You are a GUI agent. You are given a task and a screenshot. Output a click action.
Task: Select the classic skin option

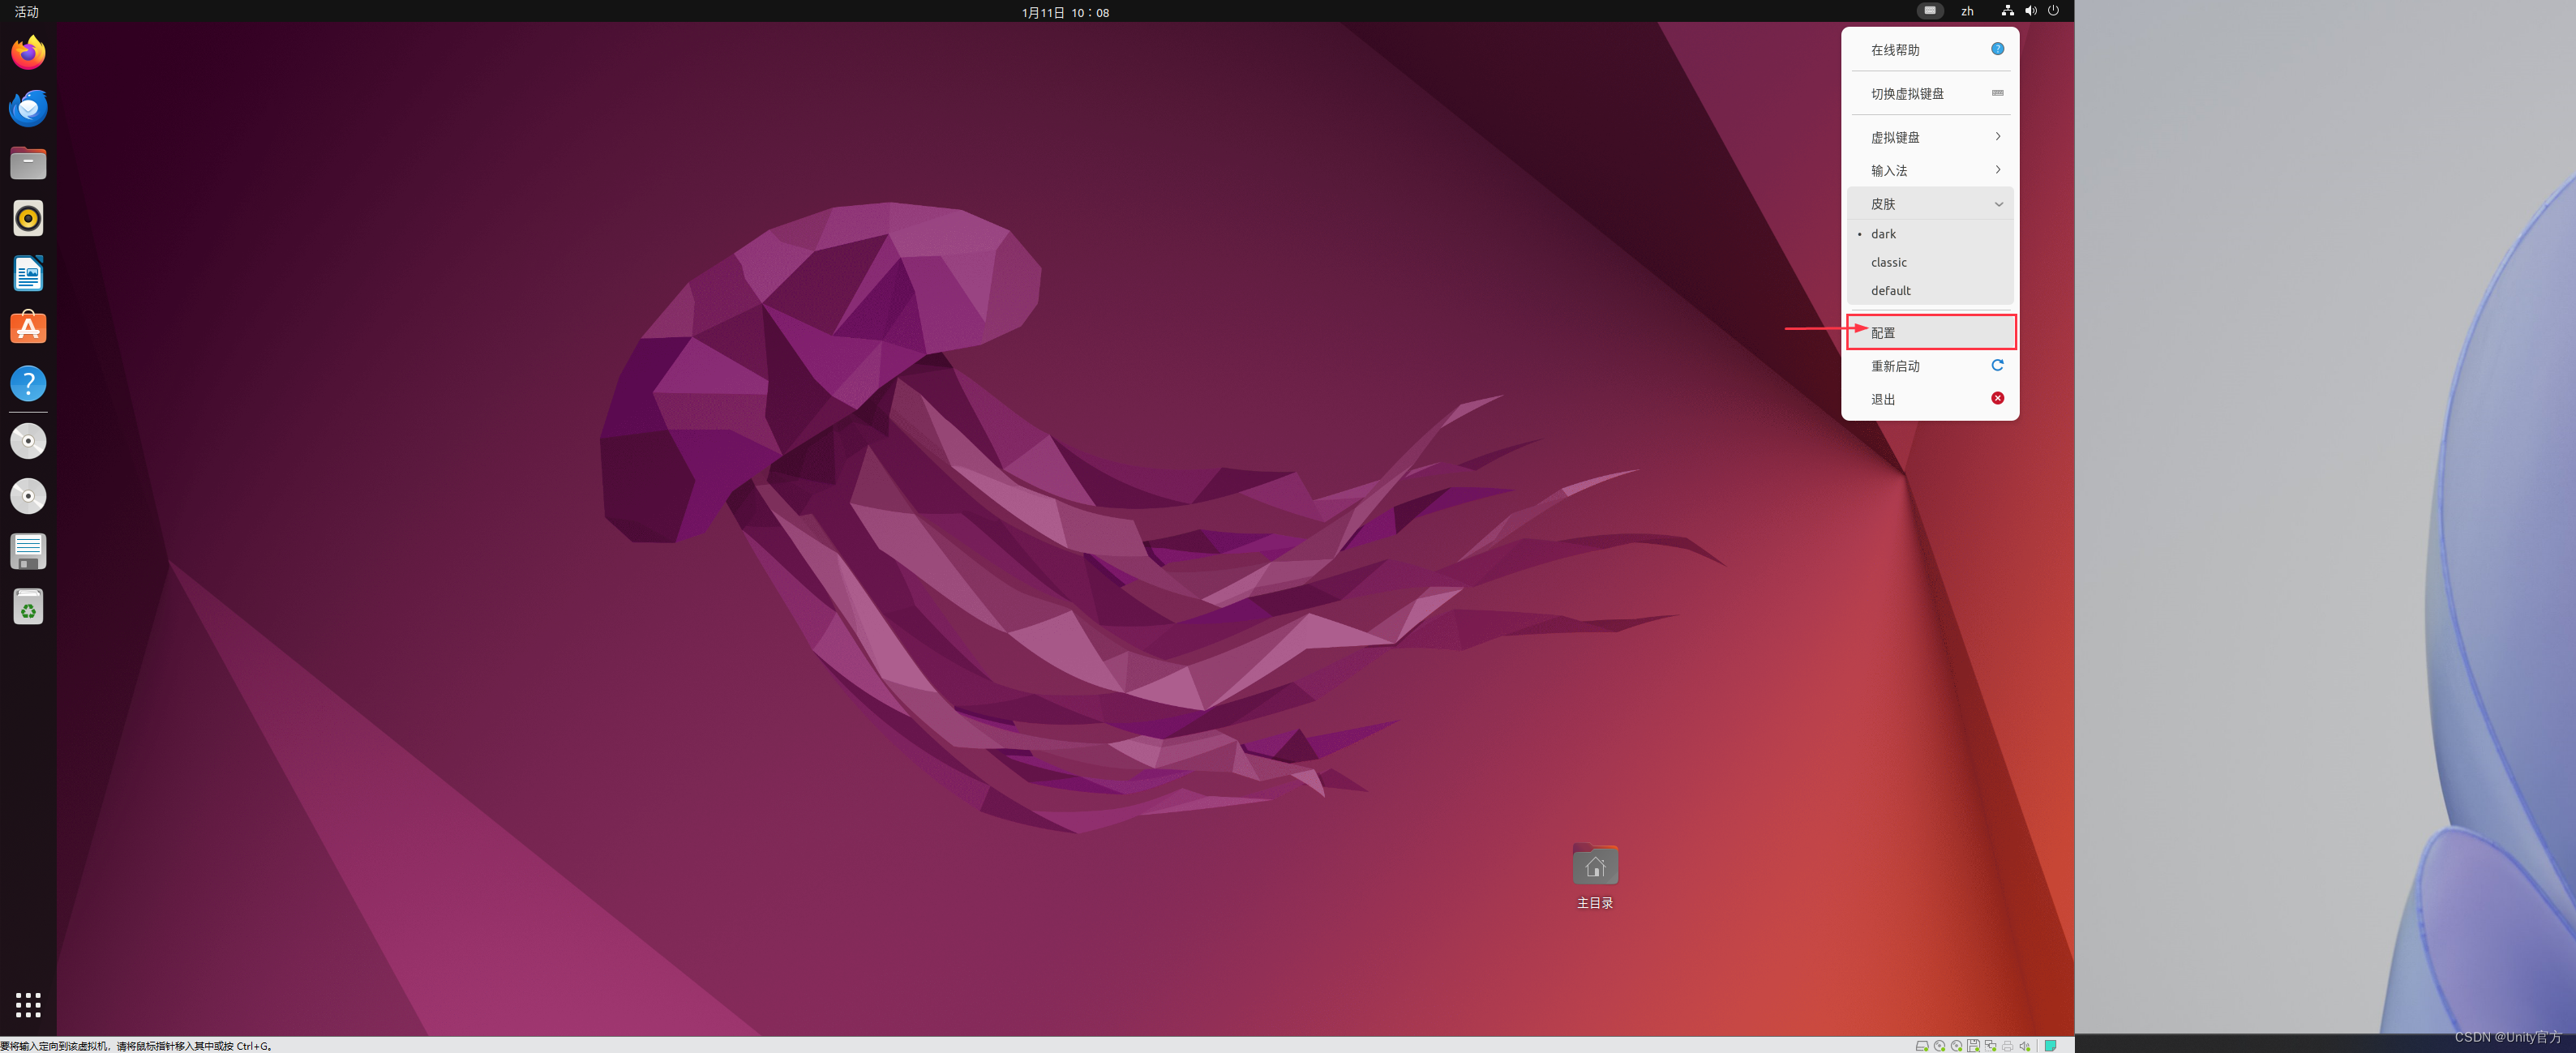pyautogui.click(x=1888, y=262)
